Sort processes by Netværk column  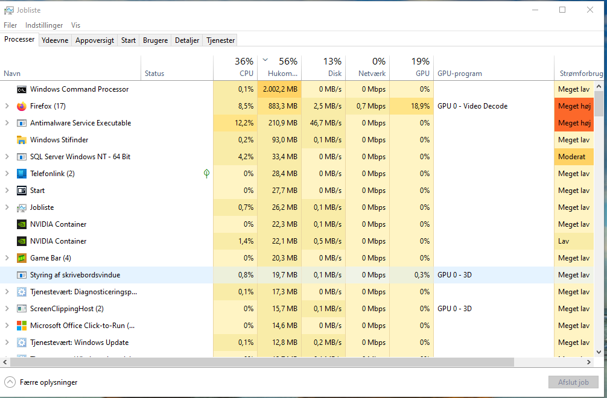pyautogui.click(x=367, y=68)
